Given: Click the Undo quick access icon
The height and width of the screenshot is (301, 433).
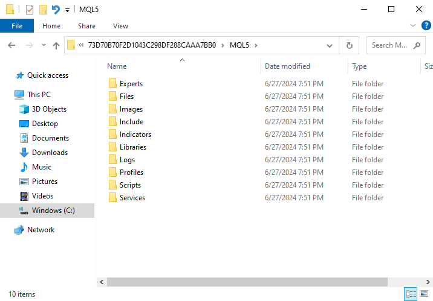Looking at the screenshot, I should (56, 10).
